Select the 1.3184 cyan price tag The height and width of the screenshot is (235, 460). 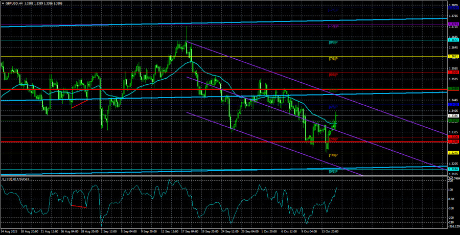point(452,169)
